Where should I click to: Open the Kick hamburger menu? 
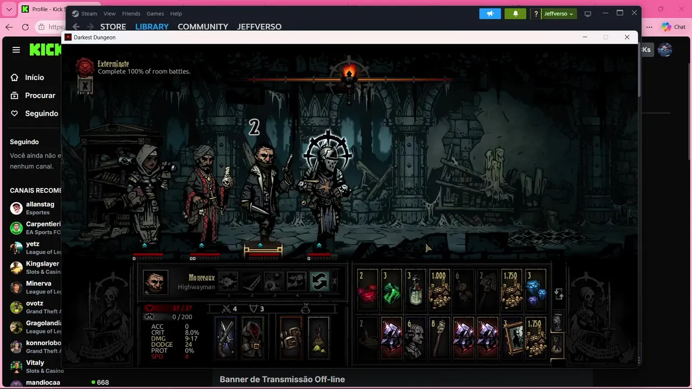click(x=16, y=50)
